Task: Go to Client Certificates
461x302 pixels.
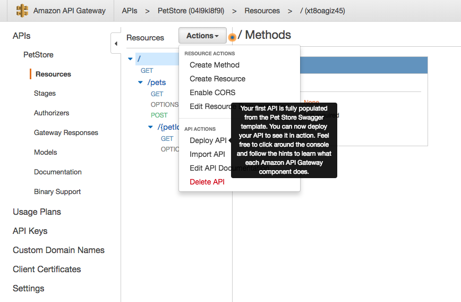Action: click(47, 270)
